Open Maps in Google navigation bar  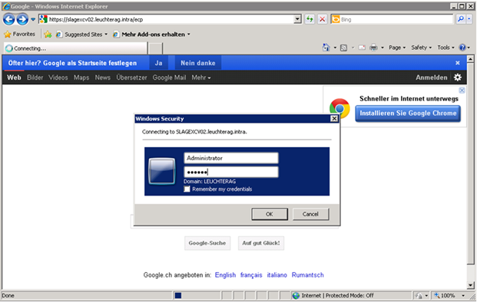81,77
